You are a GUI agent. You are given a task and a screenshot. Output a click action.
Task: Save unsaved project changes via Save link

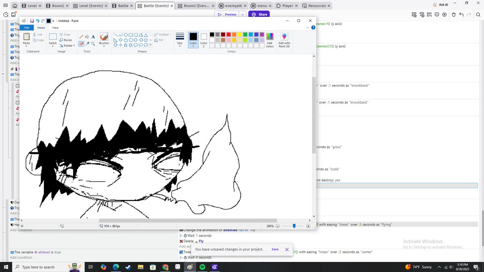pyautogui.click(x=275, y=249)
